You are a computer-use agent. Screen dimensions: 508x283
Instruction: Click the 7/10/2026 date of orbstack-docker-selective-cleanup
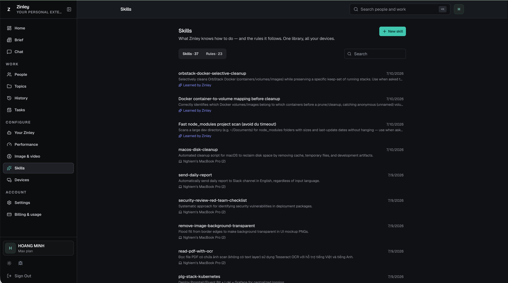[395, 73]
